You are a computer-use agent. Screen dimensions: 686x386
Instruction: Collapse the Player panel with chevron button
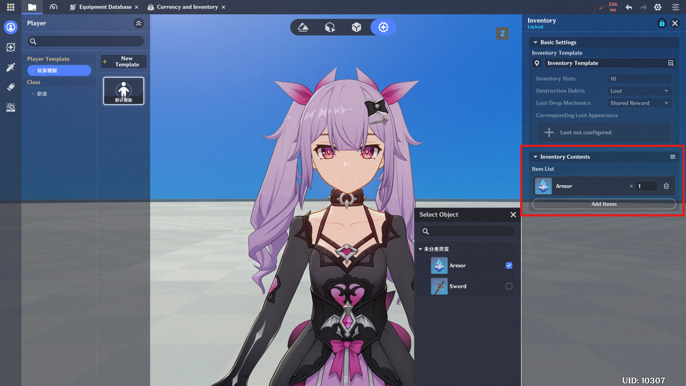(x=139, y=23)
